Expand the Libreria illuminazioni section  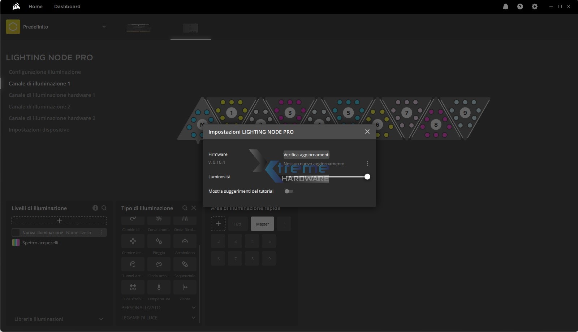pos(101,319)
